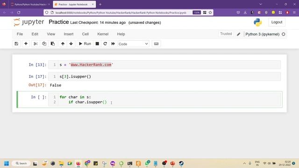Image resolution: width=299 pixels, height=168 pixels.
Task: Click into the s[3].isupper() cell
Action: 164,77
